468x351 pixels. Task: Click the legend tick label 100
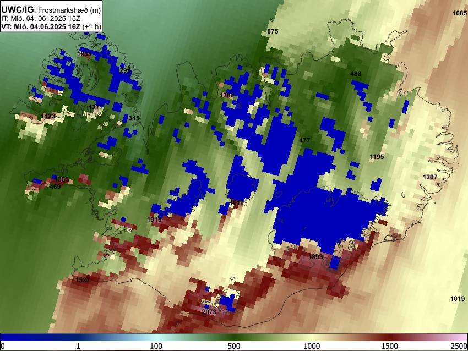coord(156,346)
